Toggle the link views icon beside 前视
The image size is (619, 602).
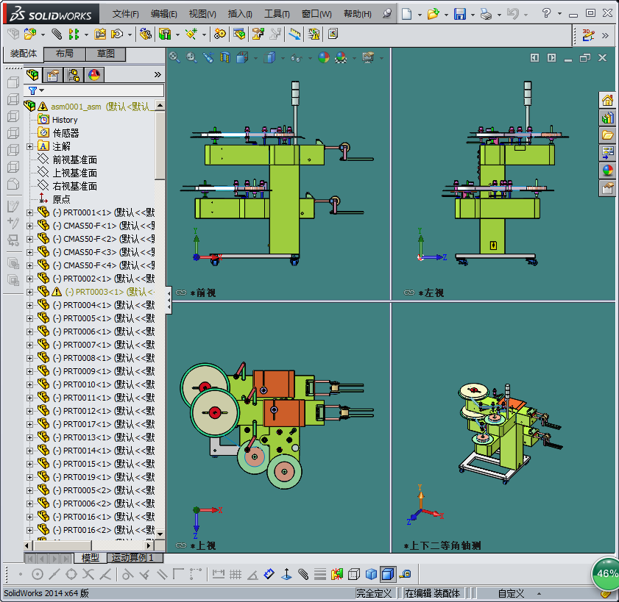pos(181,293)
